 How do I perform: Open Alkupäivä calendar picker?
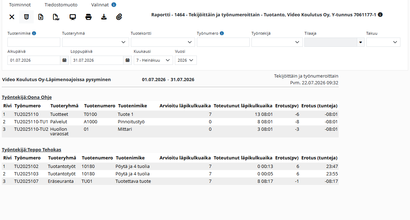(x=64, y=60)
